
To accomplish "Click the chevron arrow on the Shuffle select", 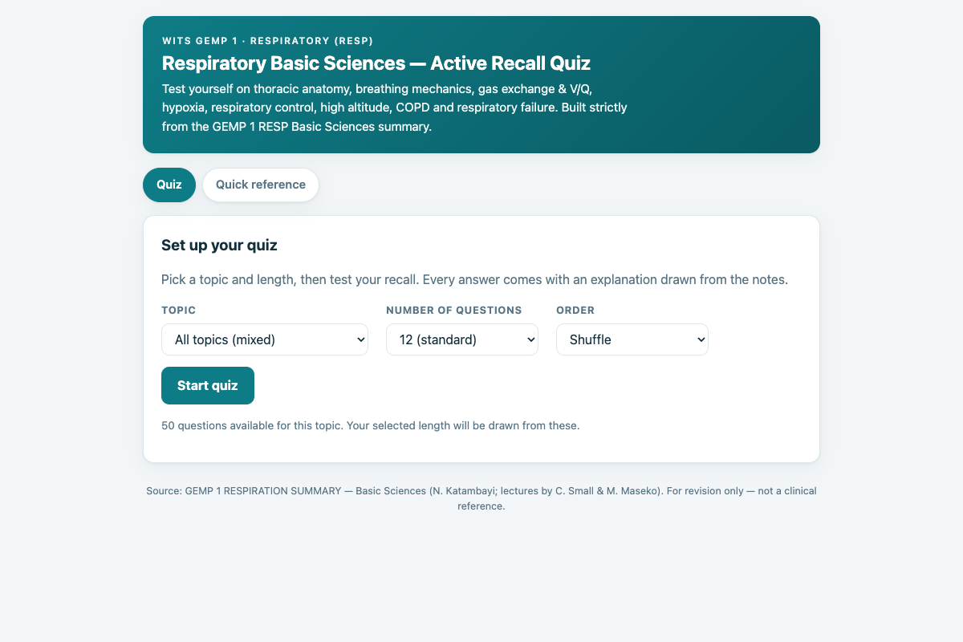I will (x=701, y=339).
